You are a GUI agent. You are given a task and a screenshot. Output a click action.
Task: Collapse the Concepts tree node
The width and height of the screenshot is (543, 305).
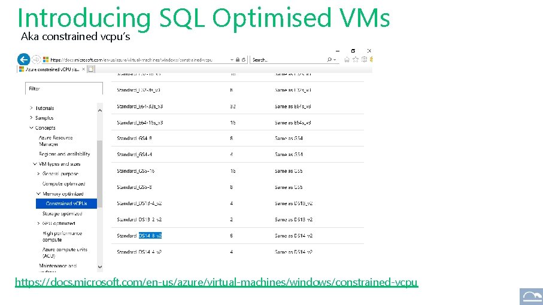point(31,127)
